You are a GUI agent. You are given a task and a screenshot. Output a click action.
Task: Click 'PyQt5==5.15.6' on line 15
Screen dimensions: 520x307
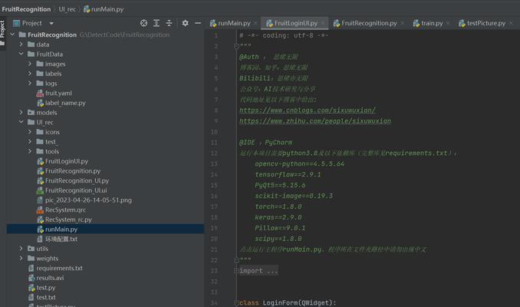[280, 185]
